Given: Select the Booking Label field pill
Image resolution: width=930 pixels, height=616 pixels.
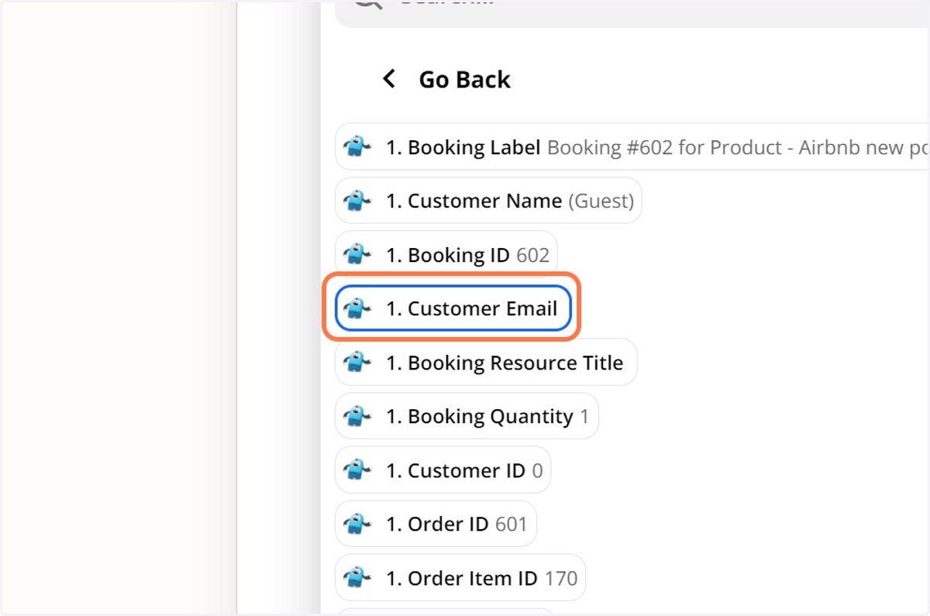Looking at the screenshot, I should pyautogui.click(x=632, y=147).
